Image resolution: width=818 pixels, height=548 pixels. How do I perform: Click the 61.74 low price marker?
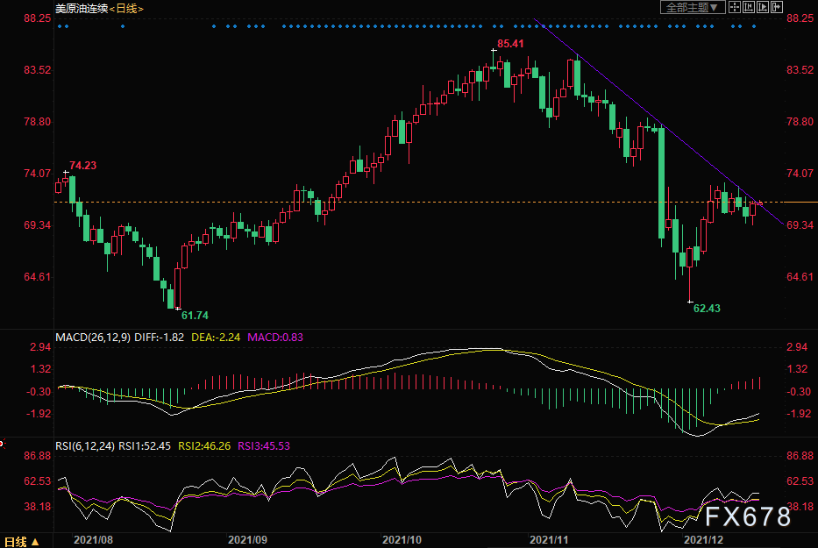coord(195,315)
